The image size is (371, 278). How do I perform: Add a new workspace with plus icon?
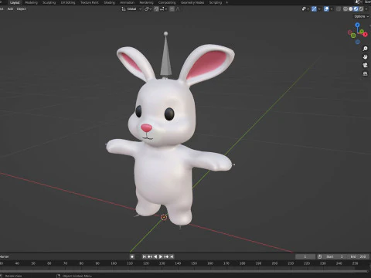point(227,2)
